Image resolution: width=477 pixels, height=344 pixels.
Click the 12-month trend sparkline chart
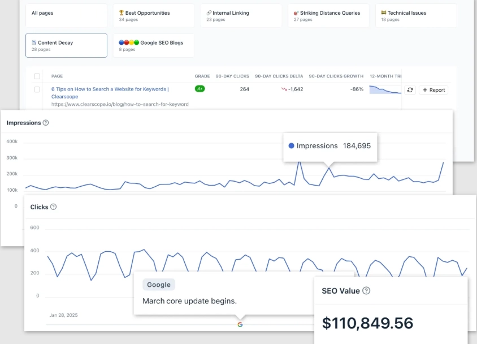[385, 89]
